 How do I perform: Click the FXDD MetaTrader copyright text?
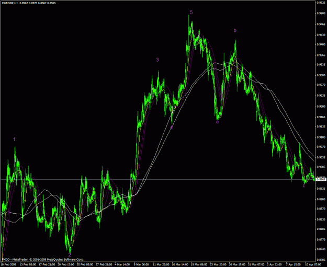pos(43,260)
